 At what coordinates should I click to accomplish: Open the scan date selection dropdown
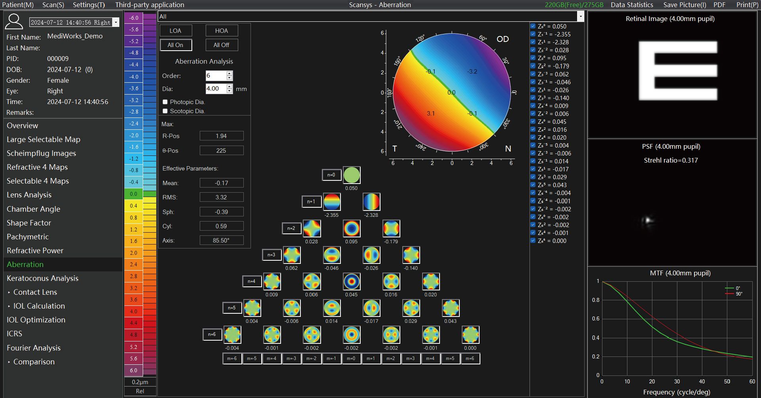point(116,23)
